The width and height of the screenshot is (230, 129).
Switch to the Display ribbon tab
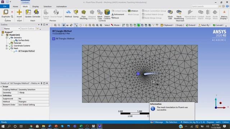(36, 6)
